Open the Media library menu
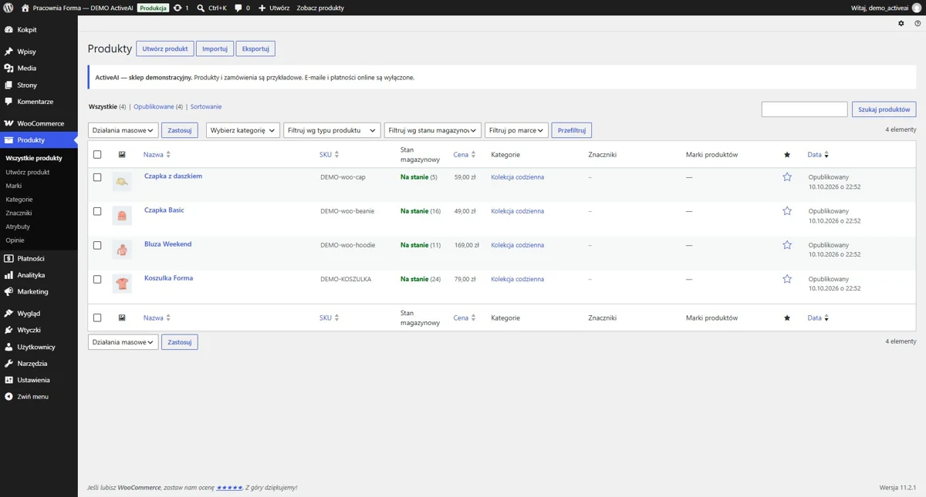Screen dimensions: 926x497 point(39,69)
